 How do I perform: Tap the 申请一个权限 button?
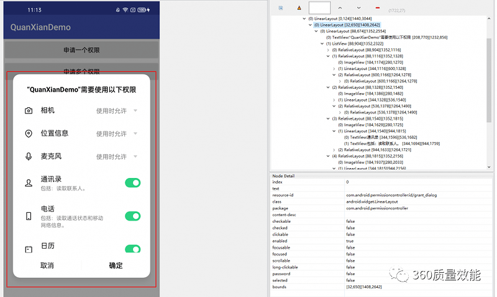point(81,50)
